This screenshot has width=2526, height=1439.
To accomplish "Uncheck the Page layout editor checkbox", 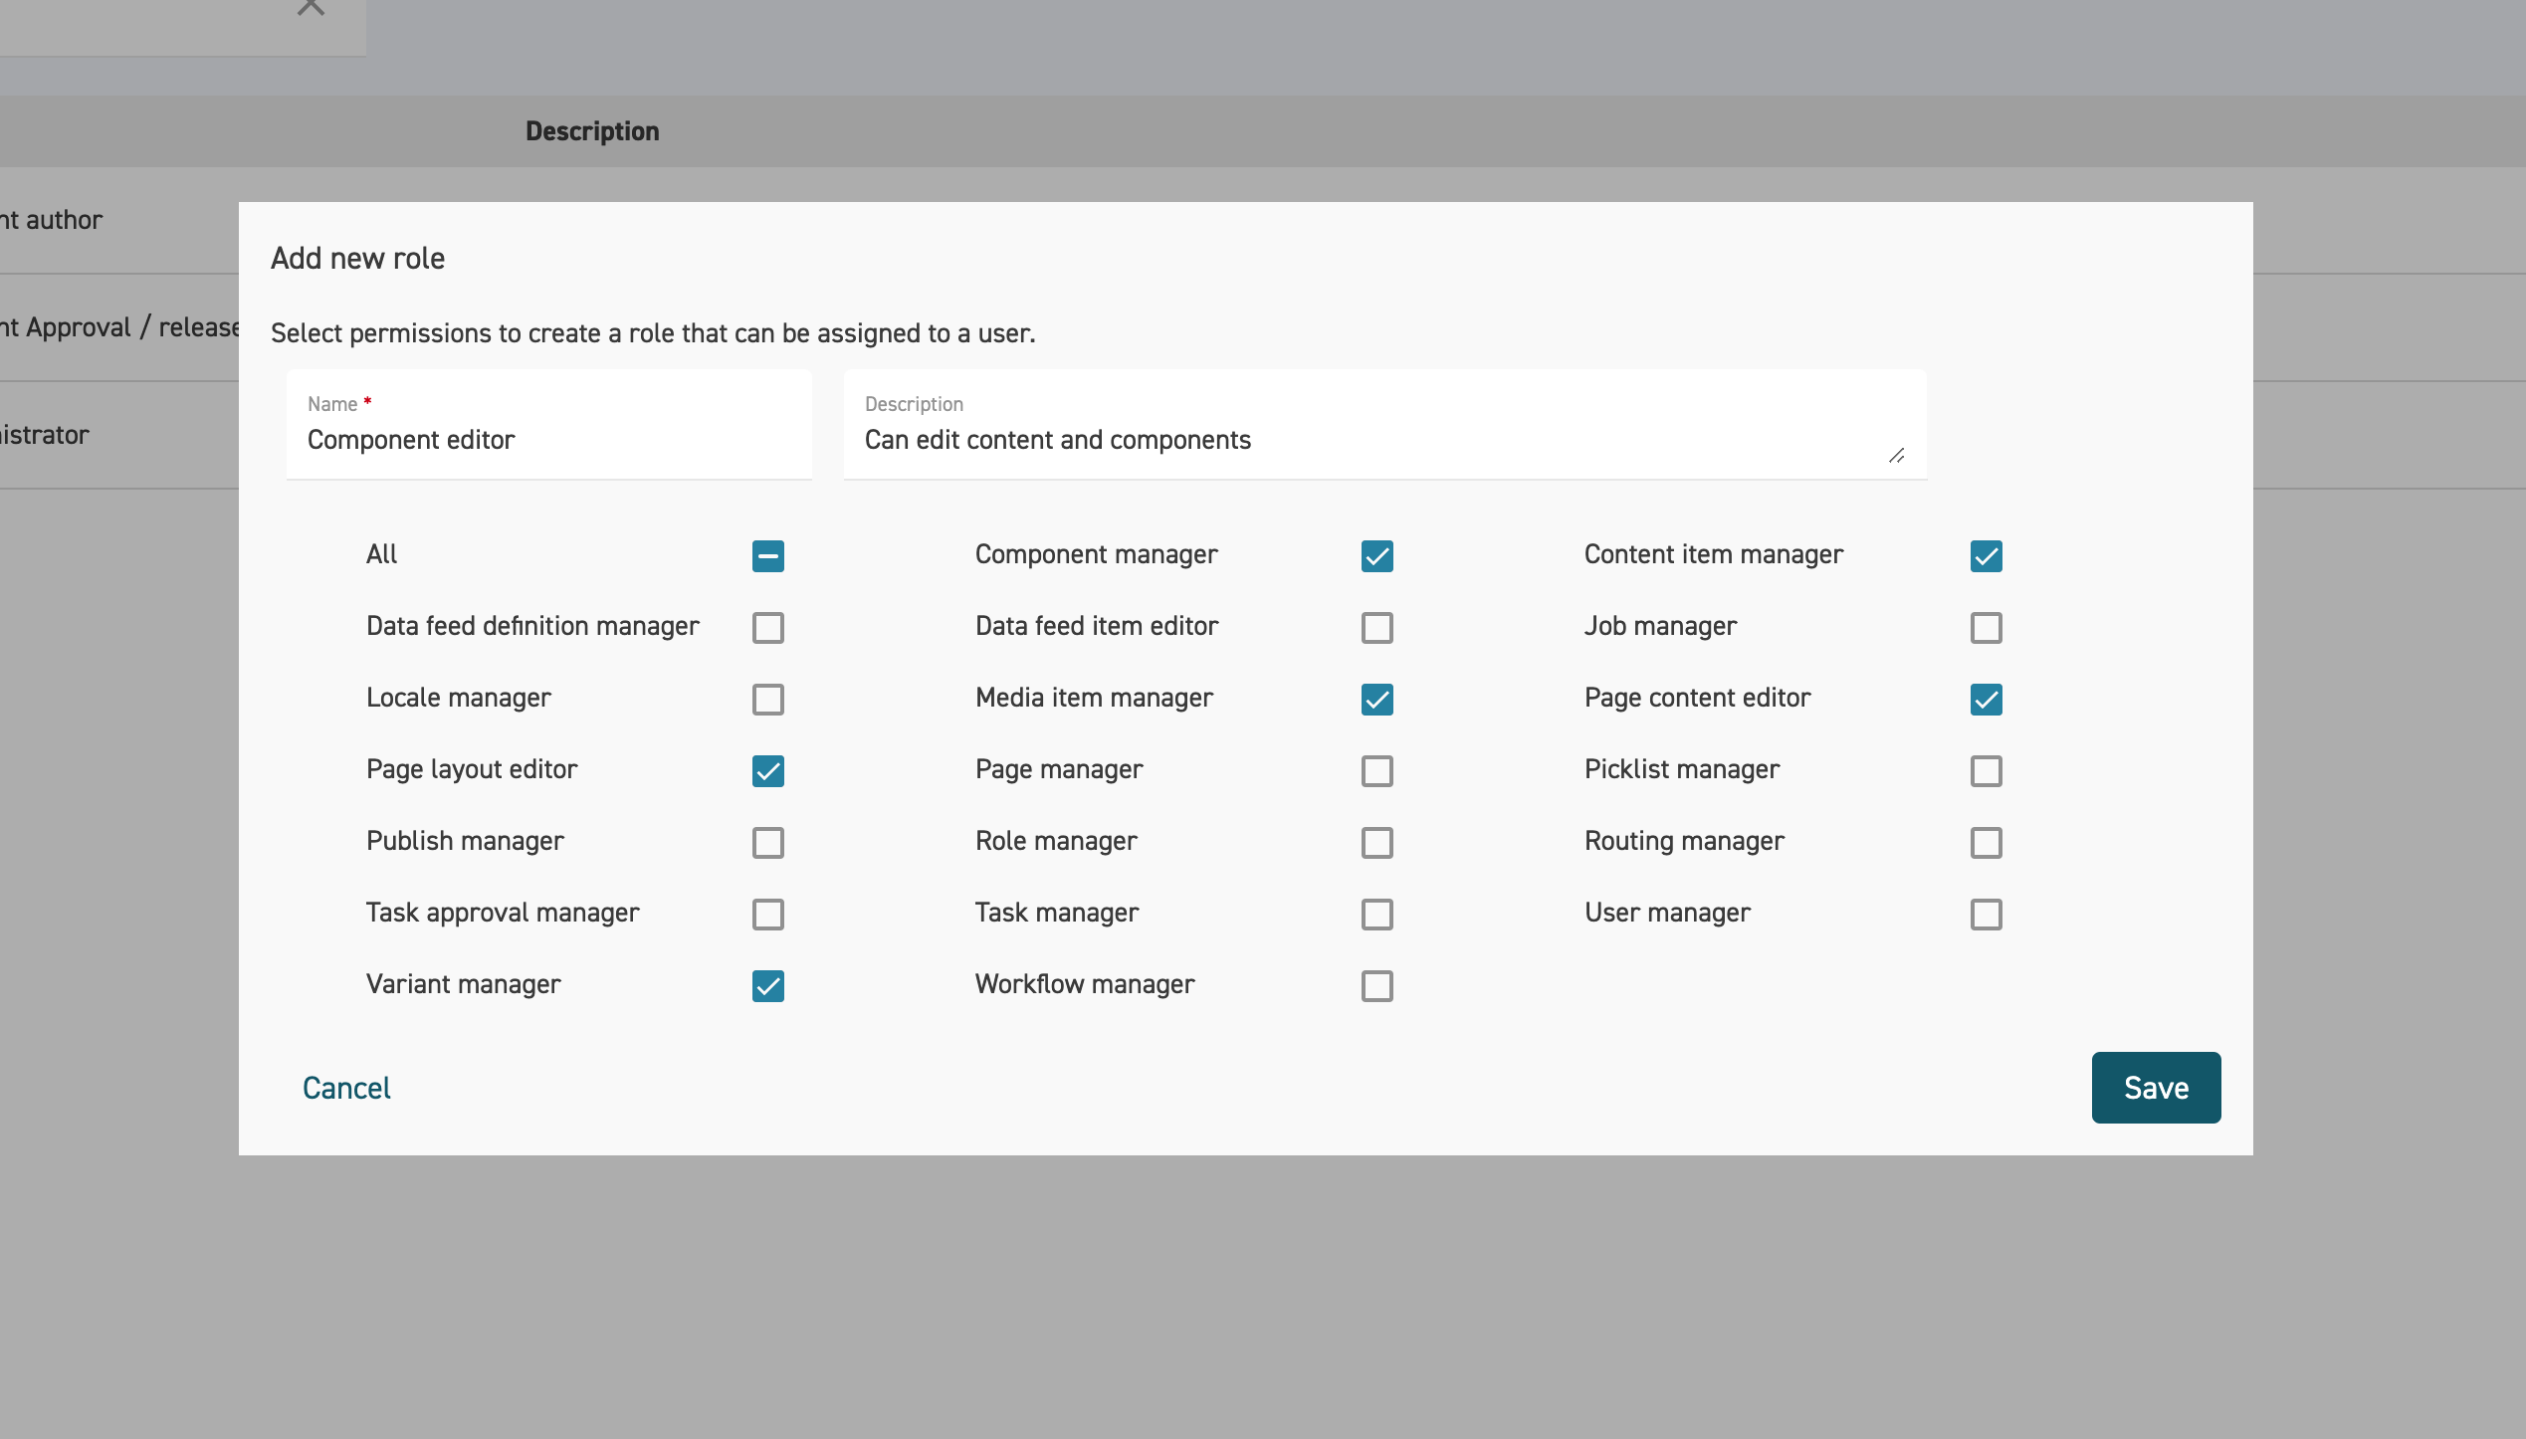I will tap(767, 771).
